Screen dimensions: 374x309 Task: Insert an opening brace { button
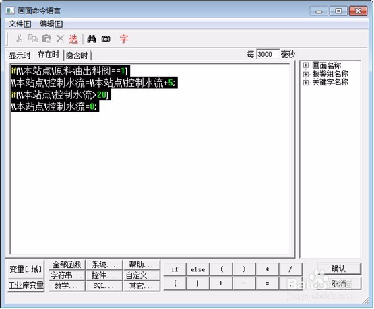coord(175,283)
